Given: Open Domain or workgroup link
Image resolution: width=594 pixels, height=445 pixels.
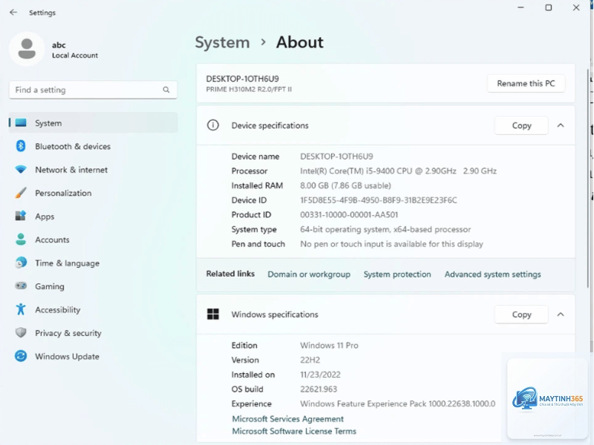Looking at the screenshot, I should pos(309,274).
